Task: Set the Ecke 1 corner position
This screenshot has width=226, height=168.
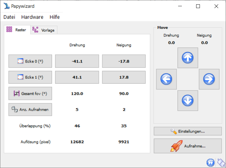Action: click(x=30, y=77)
